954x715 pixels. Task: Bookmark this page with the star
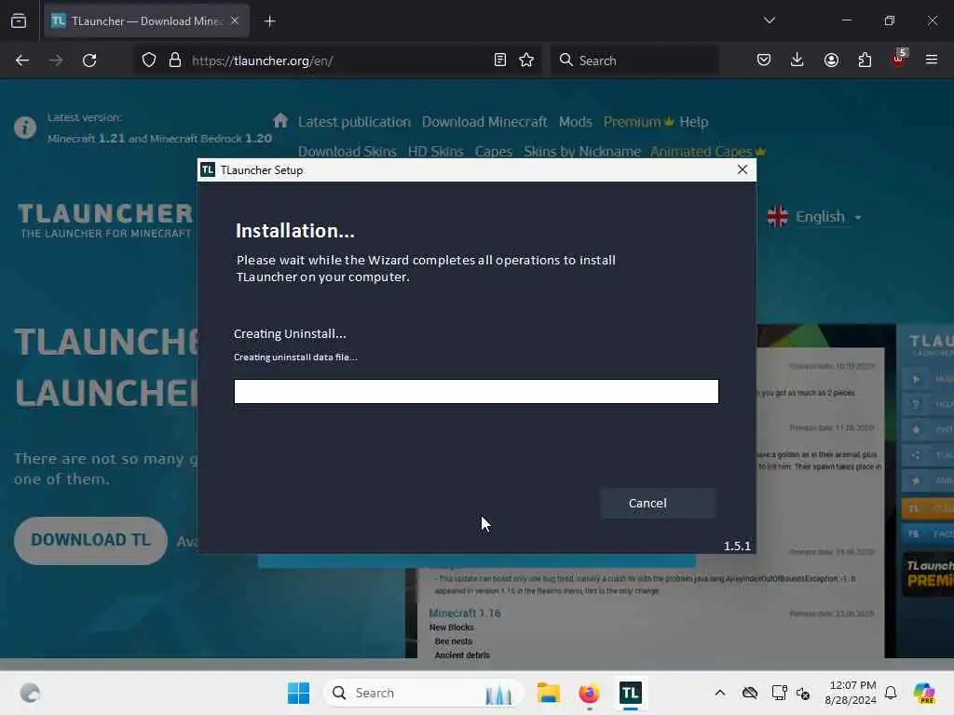(x=526, y=61)
